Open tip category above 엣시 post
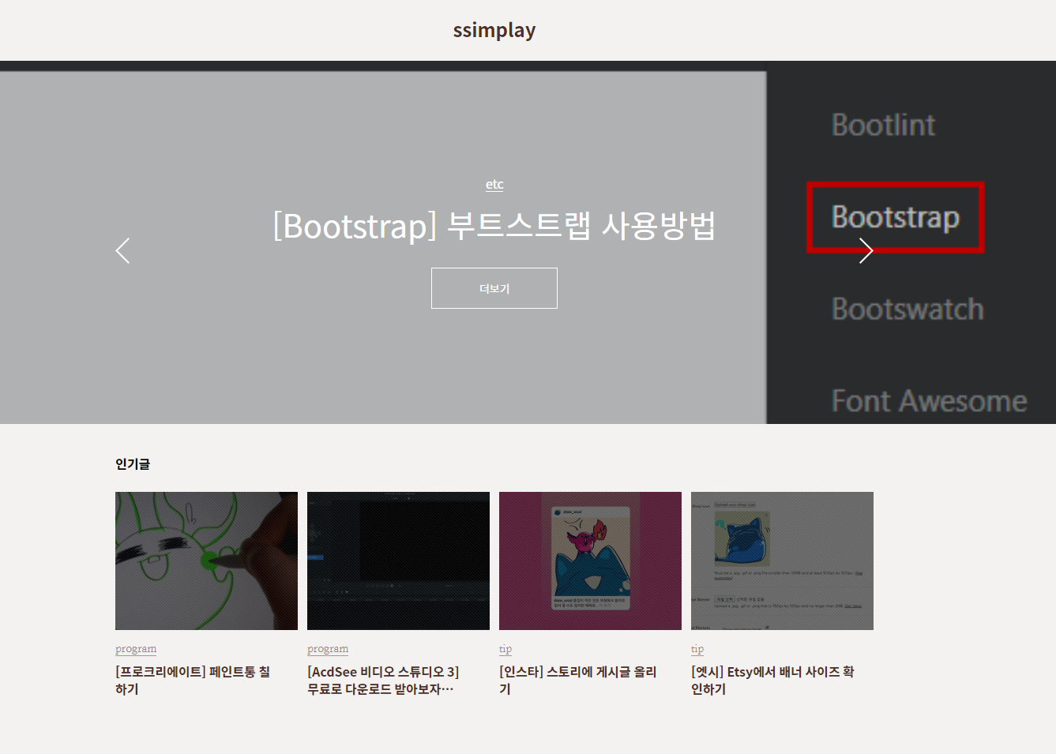 pos(697,649)
